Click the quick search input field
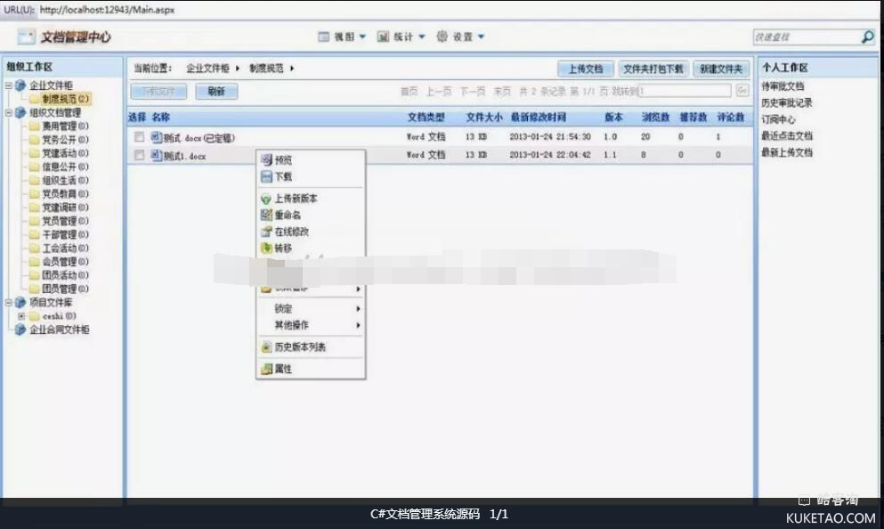Screen dimensions: 884x529 point(807,37)
